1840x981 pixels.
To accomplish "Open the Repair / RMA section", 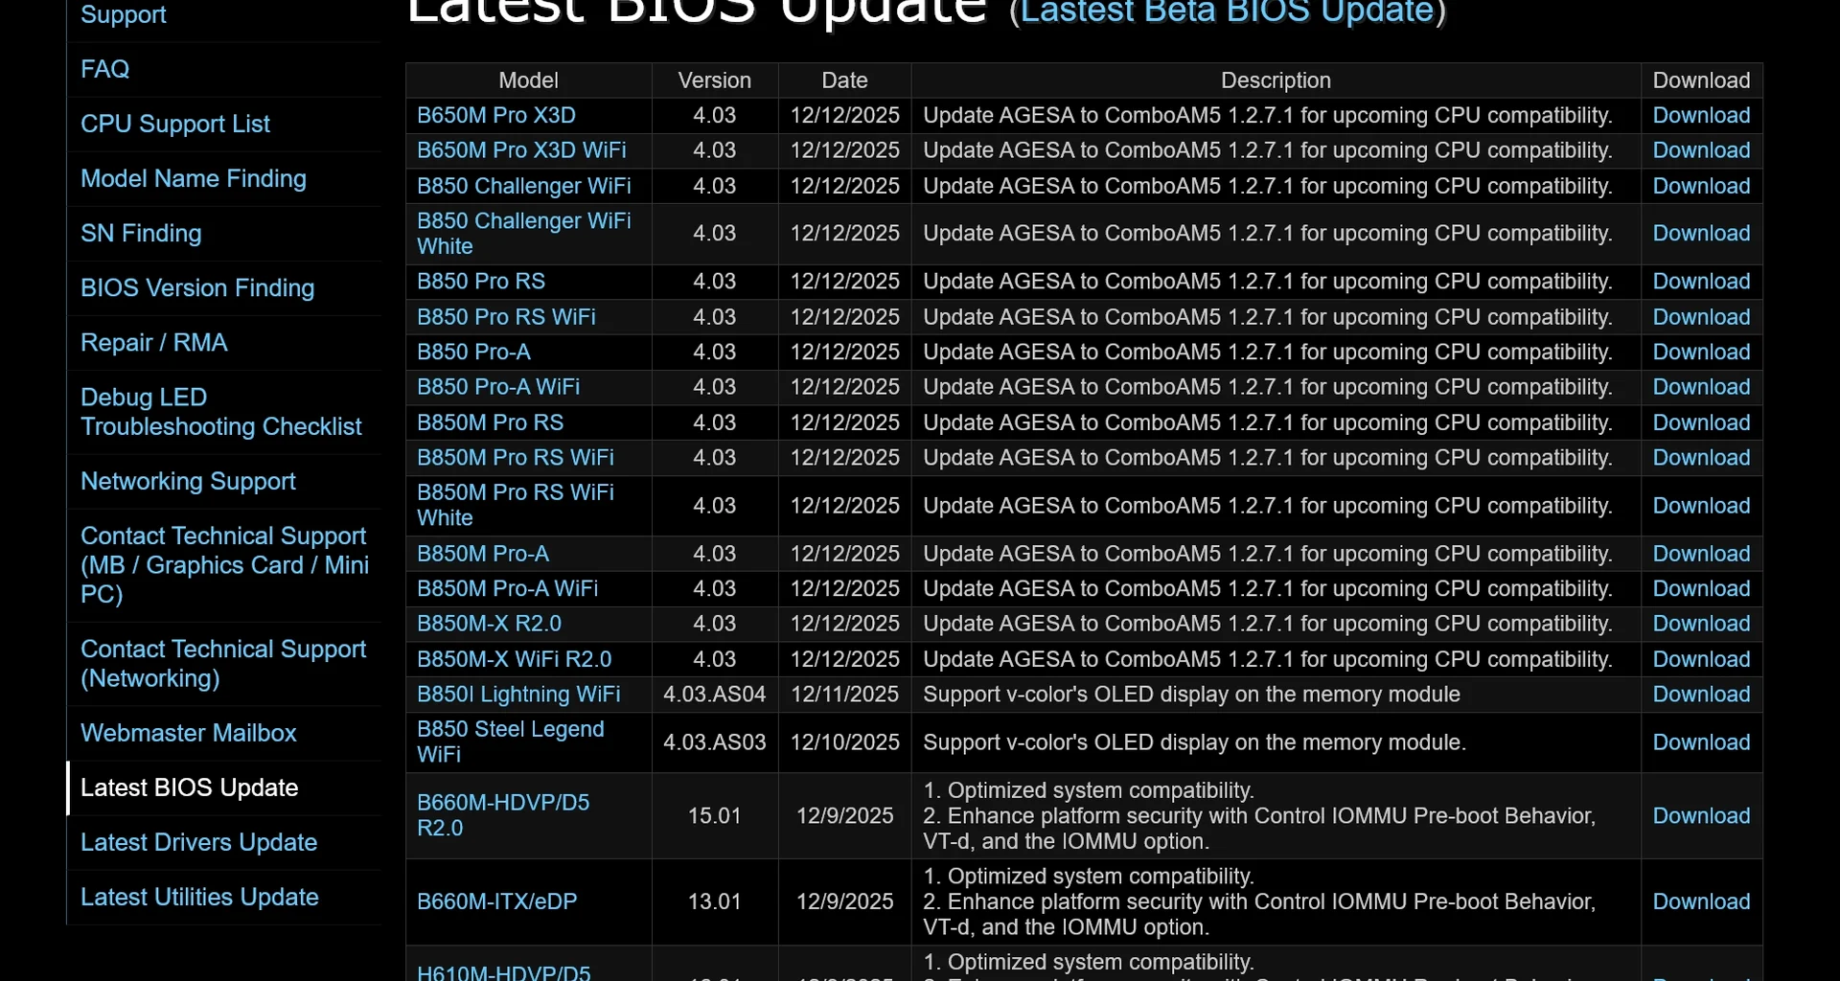I will point(154,342).
